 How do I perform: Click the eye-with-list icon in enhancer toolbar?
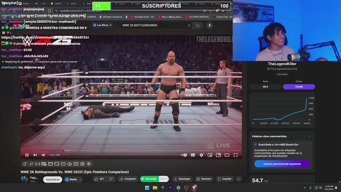[x=44, y=164]
